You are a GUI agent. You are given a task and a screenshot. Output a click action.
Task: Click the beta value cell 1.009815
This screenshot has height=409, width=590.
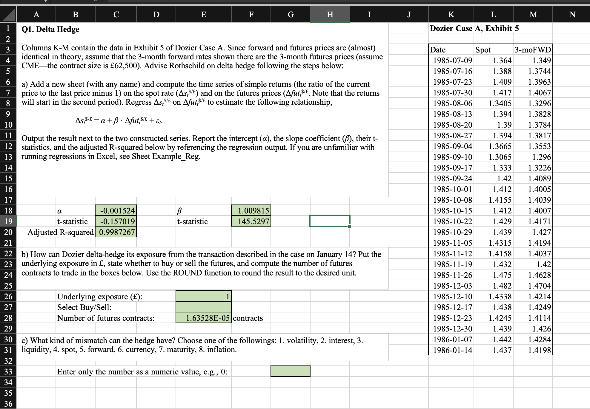(x=251, y=210)
